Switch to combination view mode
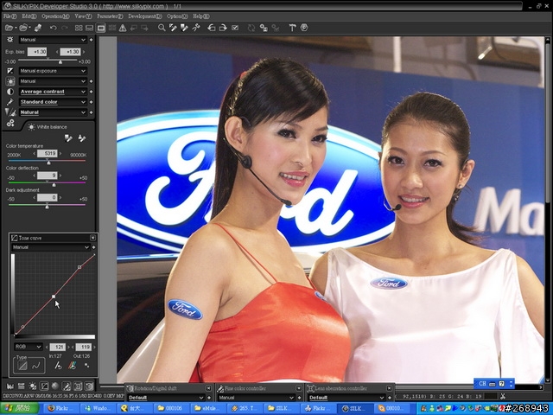 tap(90, 28)
